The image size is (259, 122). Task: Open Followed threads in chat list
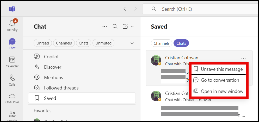coord(61,88)
